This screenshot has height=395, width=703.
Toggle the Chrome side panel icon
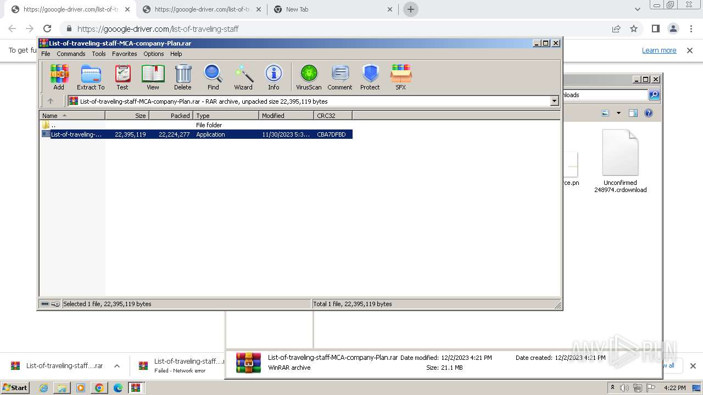point(655,29)
